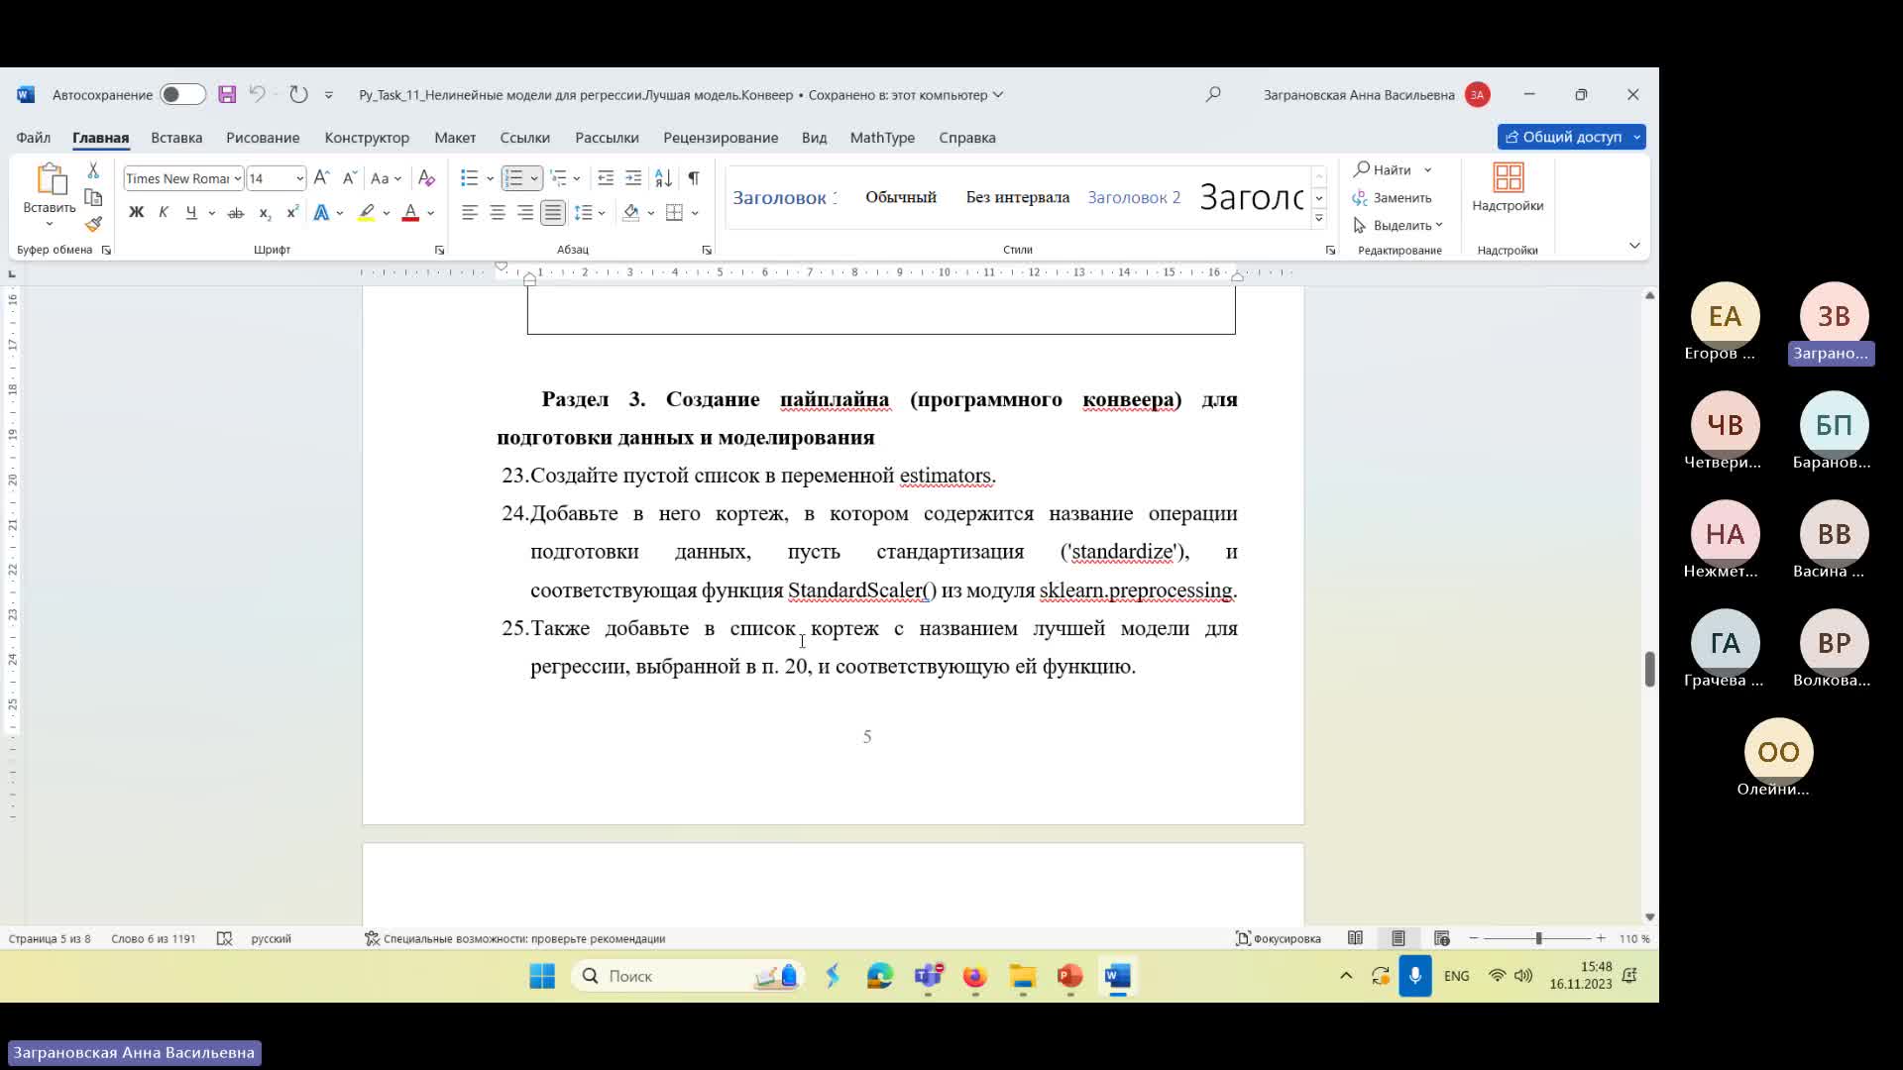The width and height of the screenshot is (1903, 1070).
Task: Toggle italic (К) formatting
Action: (x=164, y=212)
